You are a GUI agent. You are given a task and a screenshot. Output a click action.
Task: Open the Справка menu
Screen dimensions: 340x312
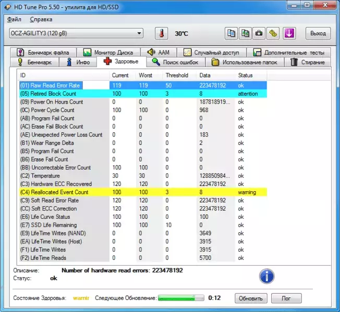pos(41,19)
